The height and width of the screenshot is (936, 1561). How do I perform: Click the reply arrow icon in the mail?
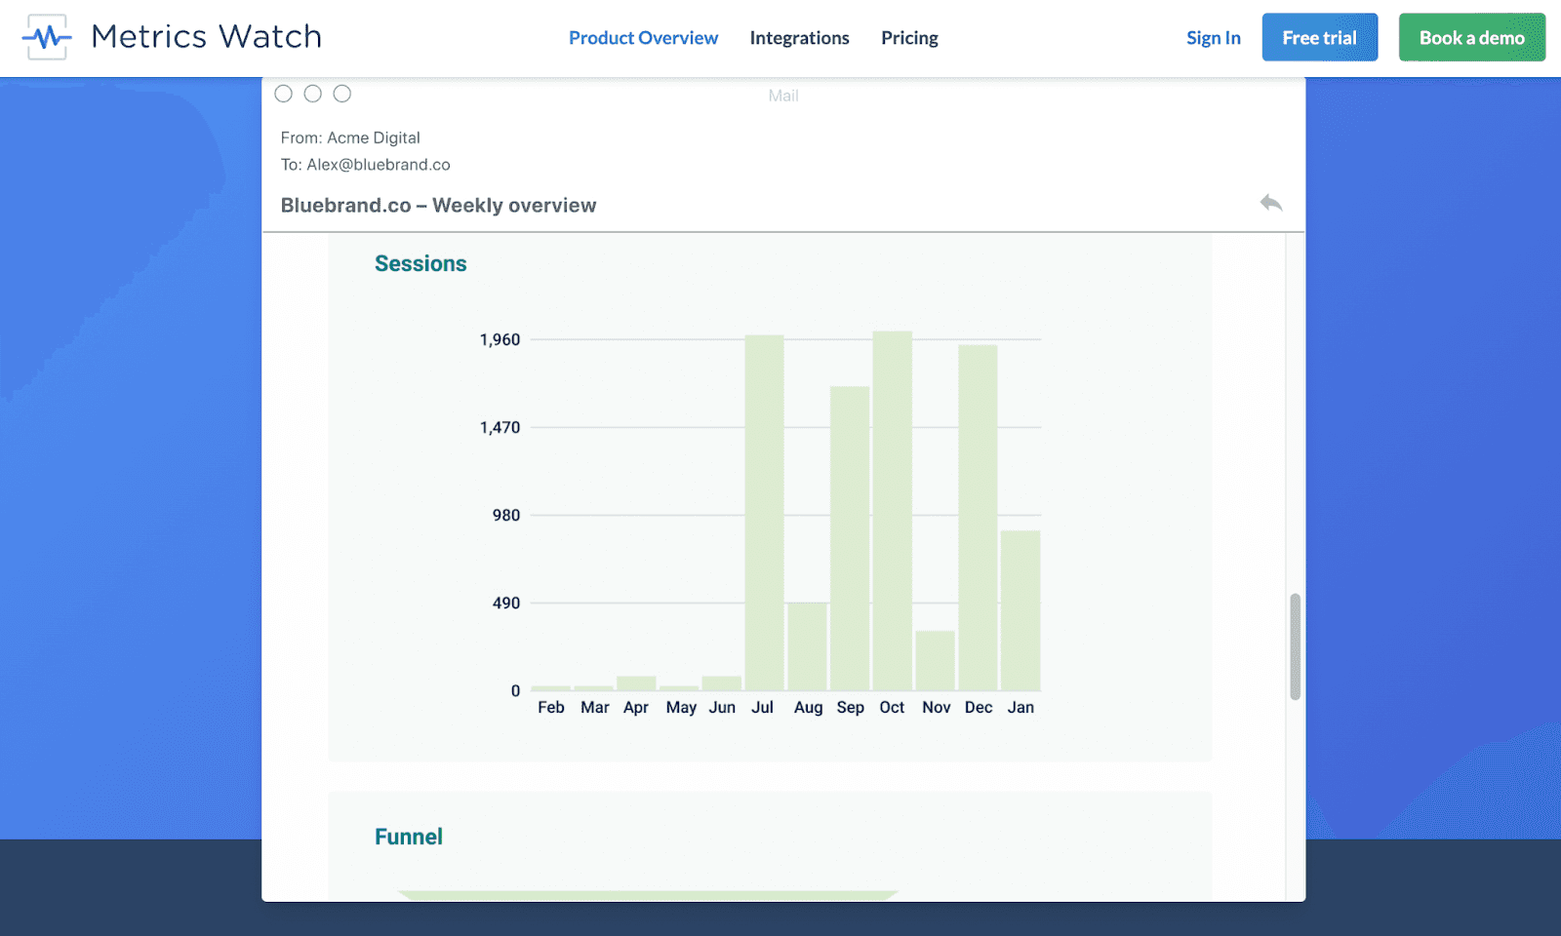pyautogui.click(x=1270, y=203)
